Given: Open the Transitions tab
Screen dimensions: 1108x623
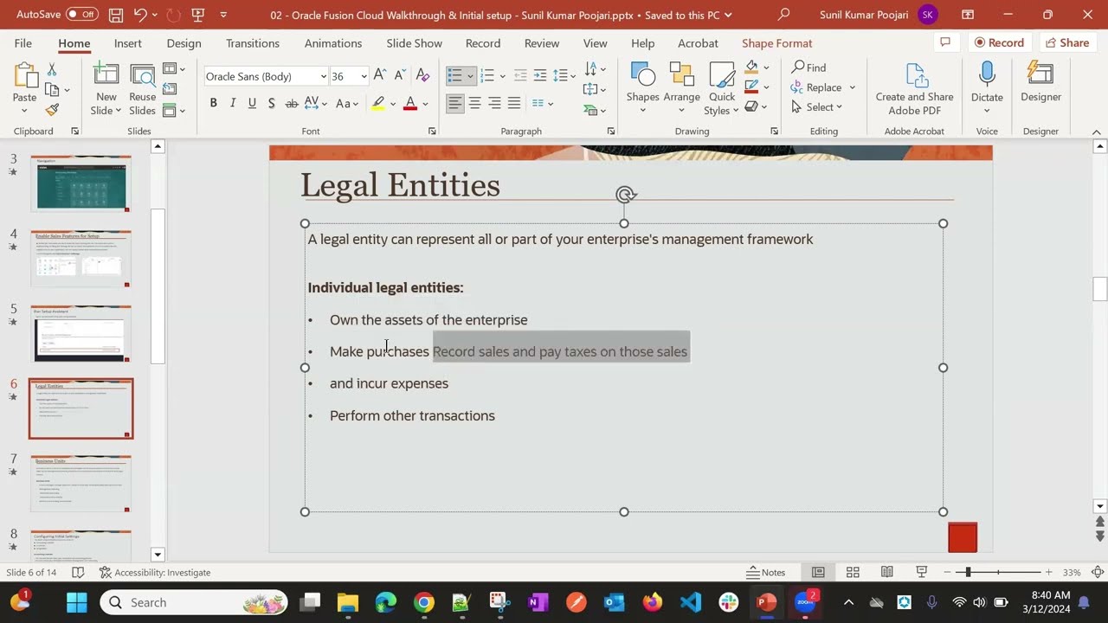Looking at the screenshot, I should pyautogui.click(x=253, y=43).
